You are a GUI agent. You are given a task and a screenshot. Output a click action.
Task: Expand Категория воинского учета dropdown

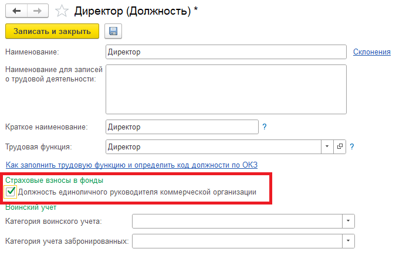(x=348, y=221)
